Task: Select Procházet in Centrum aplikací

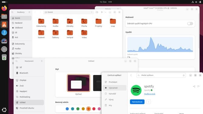Action: pos(115,82)
